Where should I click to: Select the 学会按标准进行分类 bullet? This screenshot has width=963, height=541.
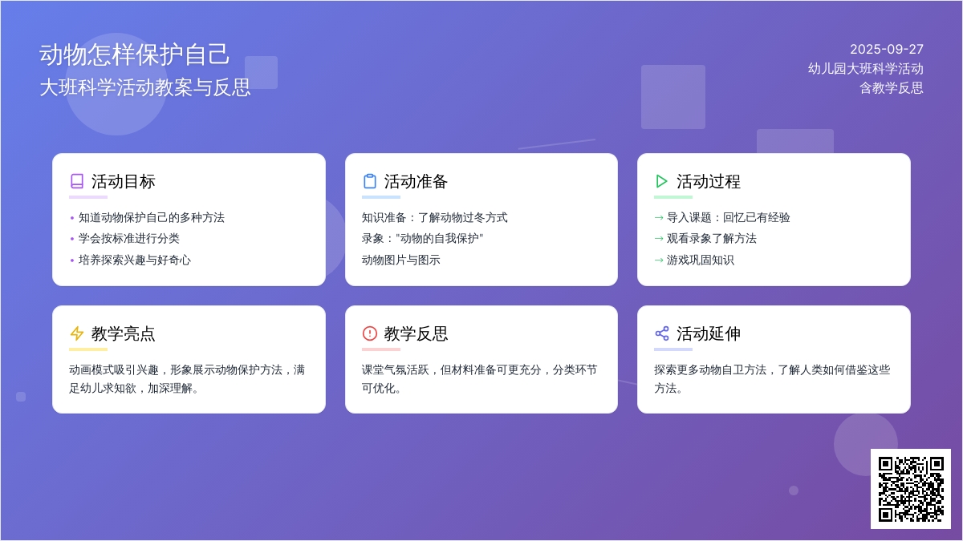(x=129, y=238)
